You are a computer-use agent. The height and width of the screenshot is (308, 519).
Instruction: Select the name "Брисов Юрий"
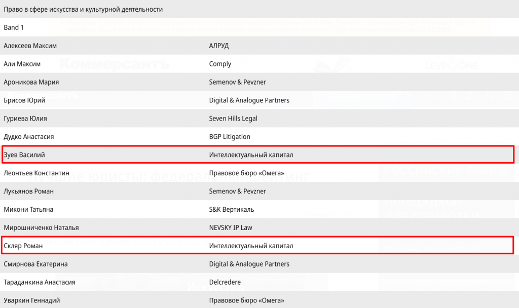point(24,100)
